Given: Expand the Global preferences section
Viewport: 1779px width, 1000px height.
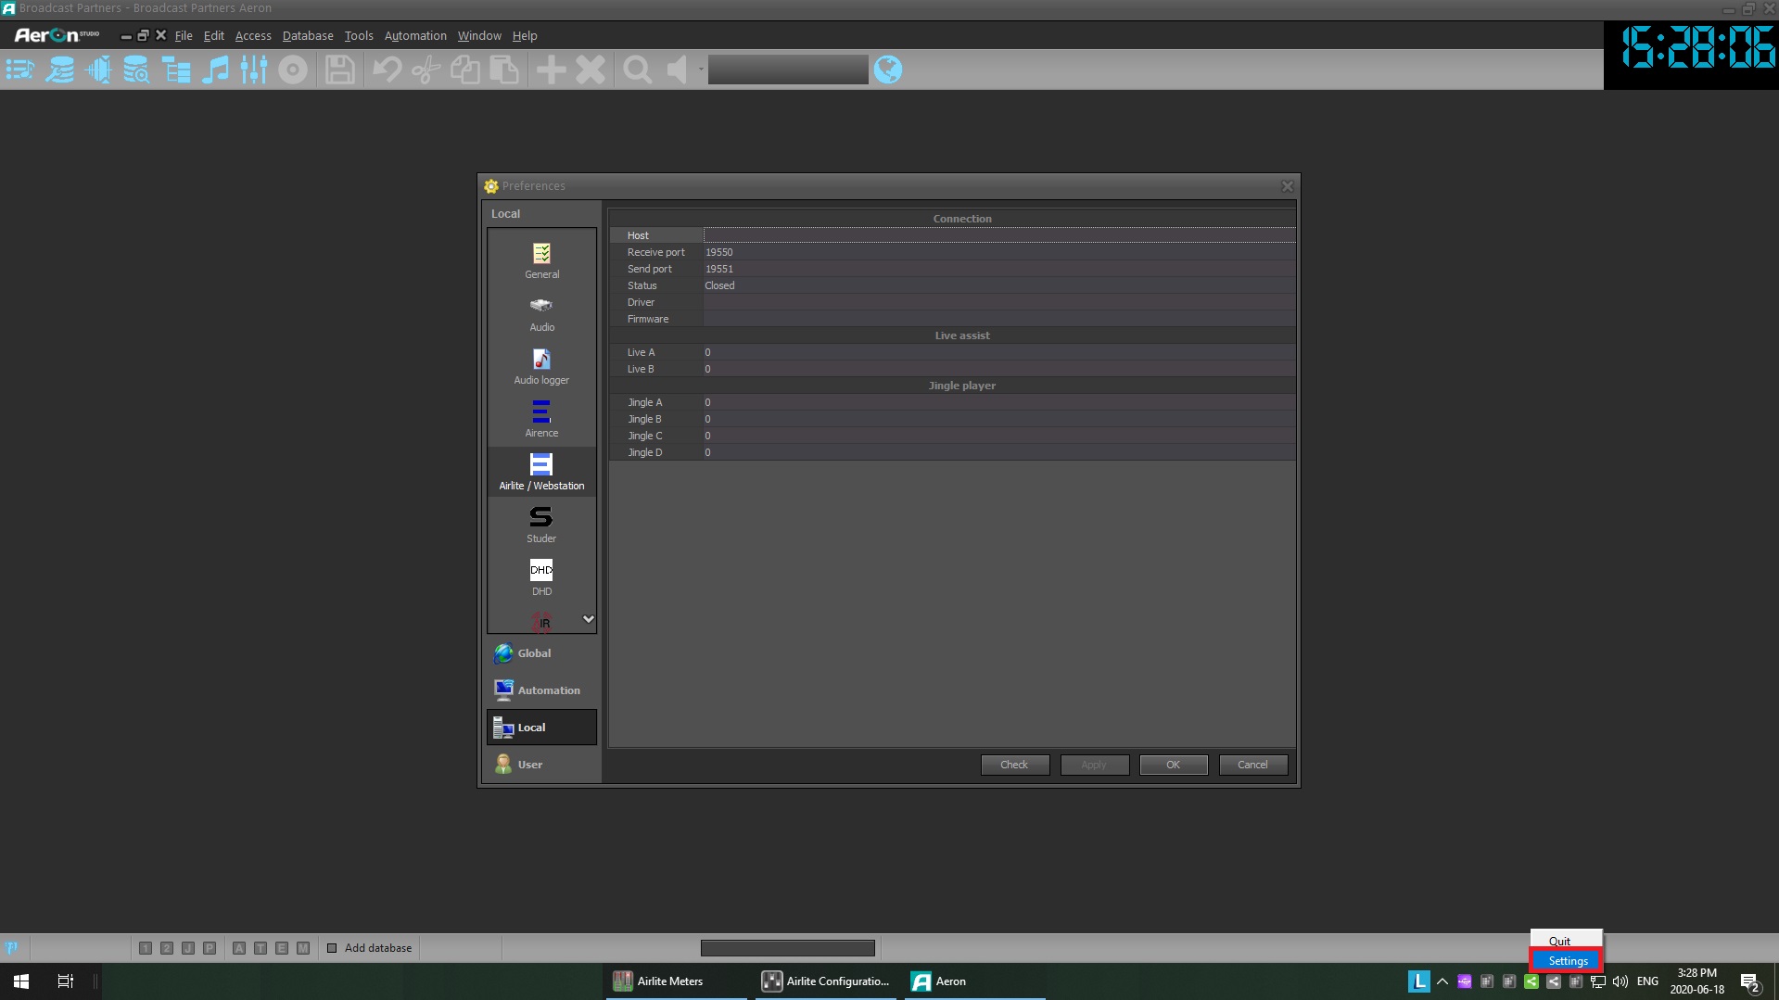Looking at the screenshot, I should pyautogui.click(x=534, y=653).
